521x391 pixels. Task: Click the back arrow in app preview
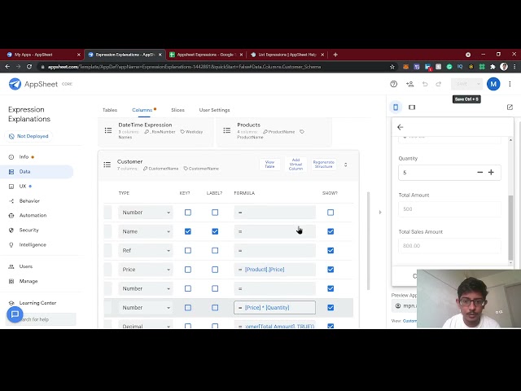point(400,127)
